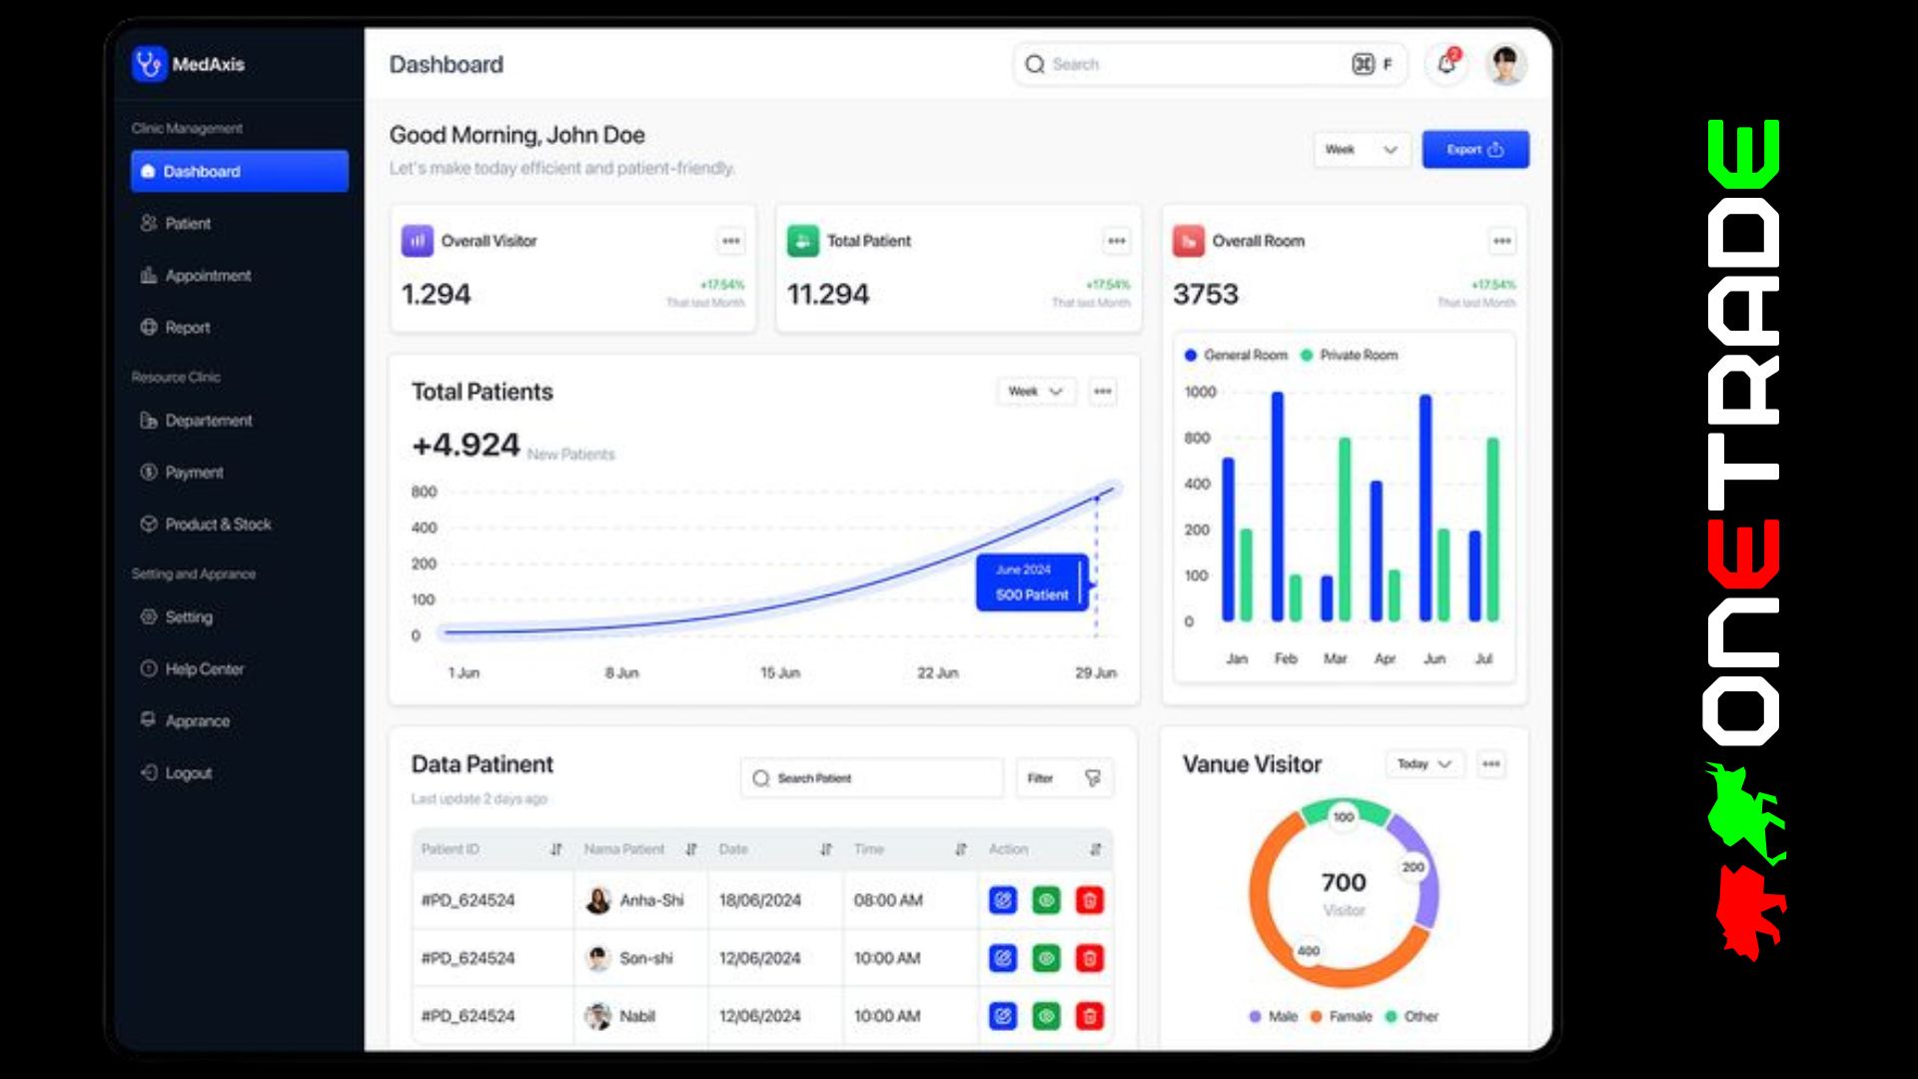Go to Appointment in the sidebar

[208, 276]
